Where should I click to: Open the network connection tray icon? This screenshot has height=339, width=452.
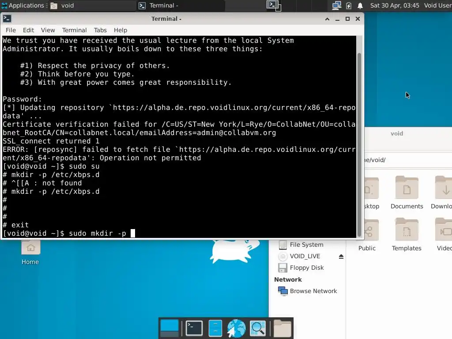click(x=336, y=5)
